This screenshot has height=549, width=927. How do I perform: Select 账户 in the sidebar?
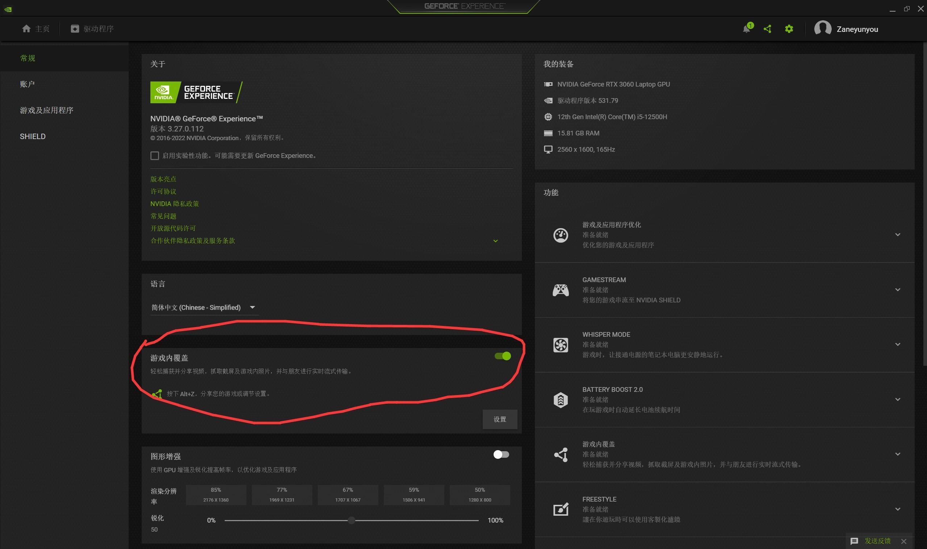tap(64, 84)
